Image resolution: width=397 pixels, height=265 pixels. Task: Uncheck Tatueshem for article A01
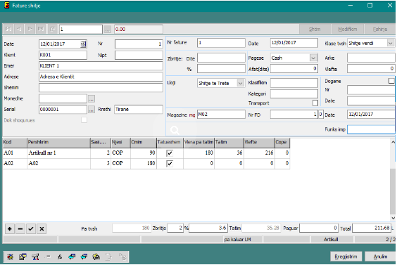point(170,153)
